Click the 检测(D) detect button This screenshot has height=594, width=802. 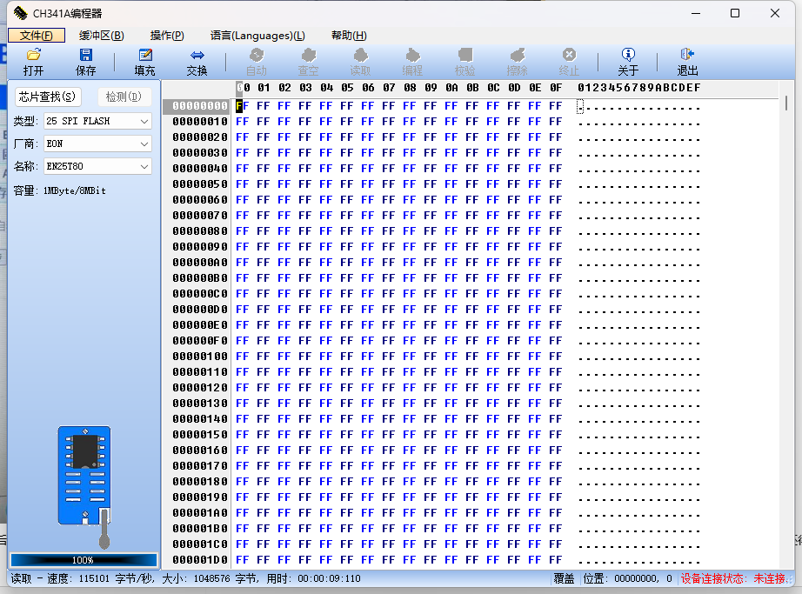click(x=124, y=97)
